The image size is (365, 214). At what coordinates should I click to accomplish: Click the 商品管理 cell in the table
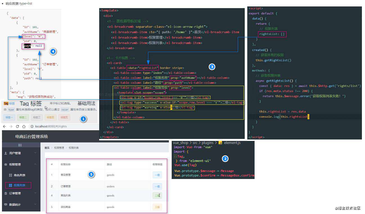coord(65,175)
